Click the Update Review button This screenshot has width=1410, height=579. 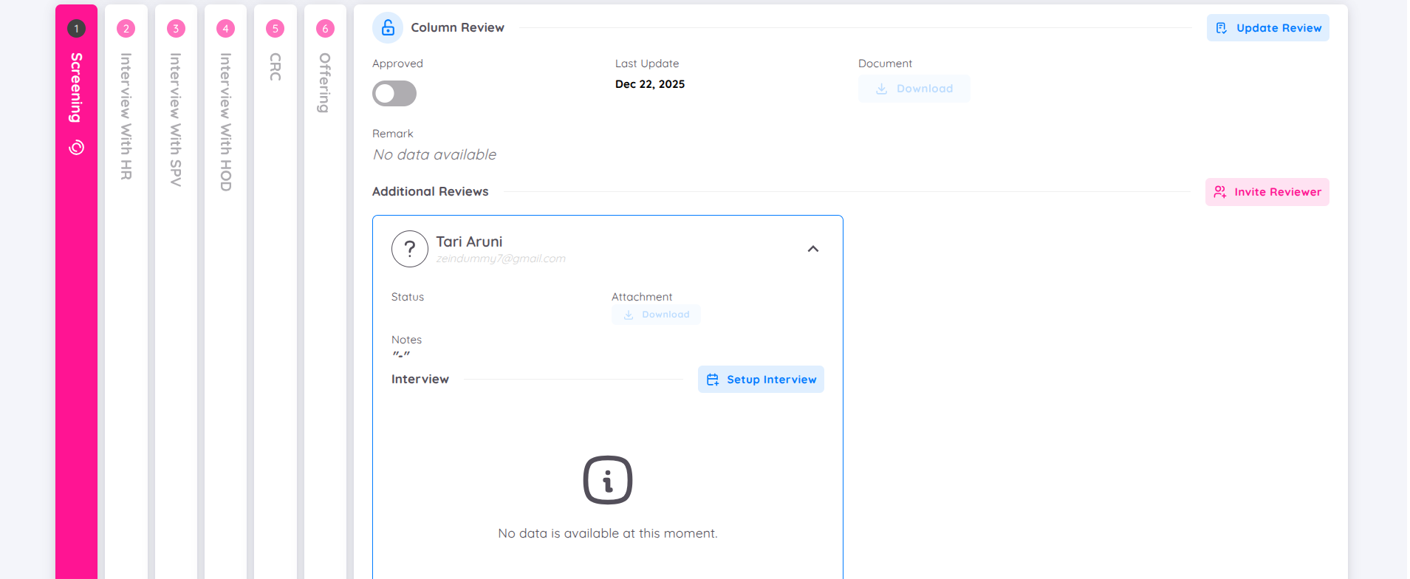pos(1267,28)
